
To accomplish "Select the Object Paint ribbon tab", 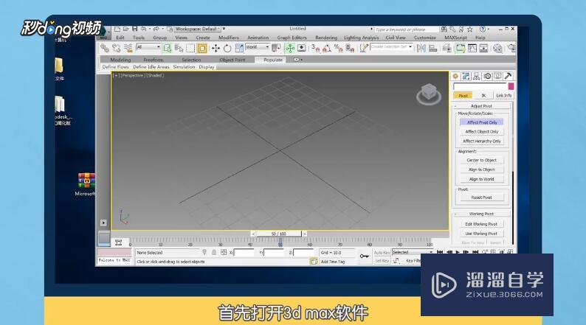I will pyautogui.click(x=232, y=60).
